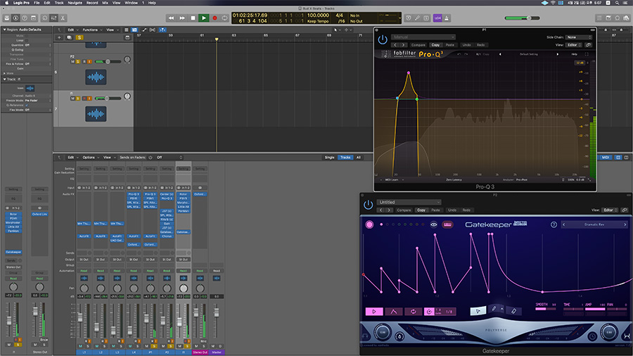This screenshot has height=356, width=633.
Task: Open Gatekeeper preset dropdown showing Untitled
Action: click(x=409, y=202)
